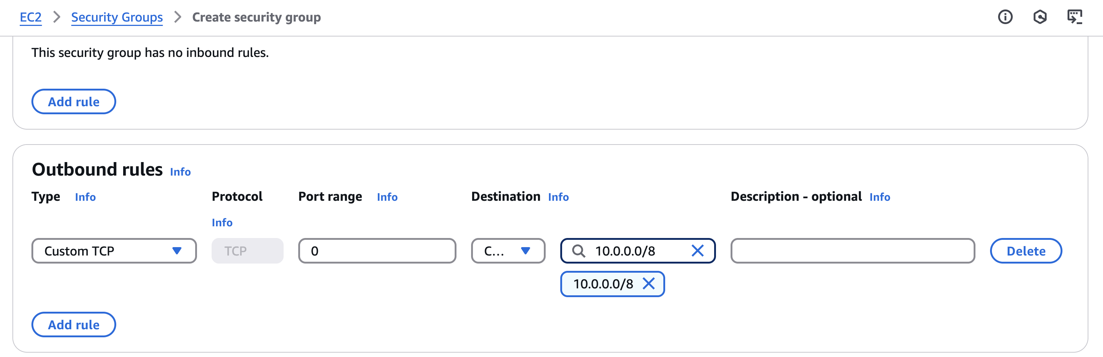The width and height of the screenshot is (1103, 357).
Task: Click inside the Port range field
Action: pos(376,251)
